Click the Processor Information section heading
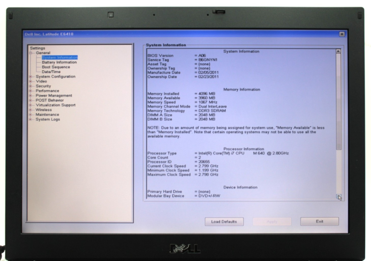Screen dimensions: 371x261 coord(244,149)
